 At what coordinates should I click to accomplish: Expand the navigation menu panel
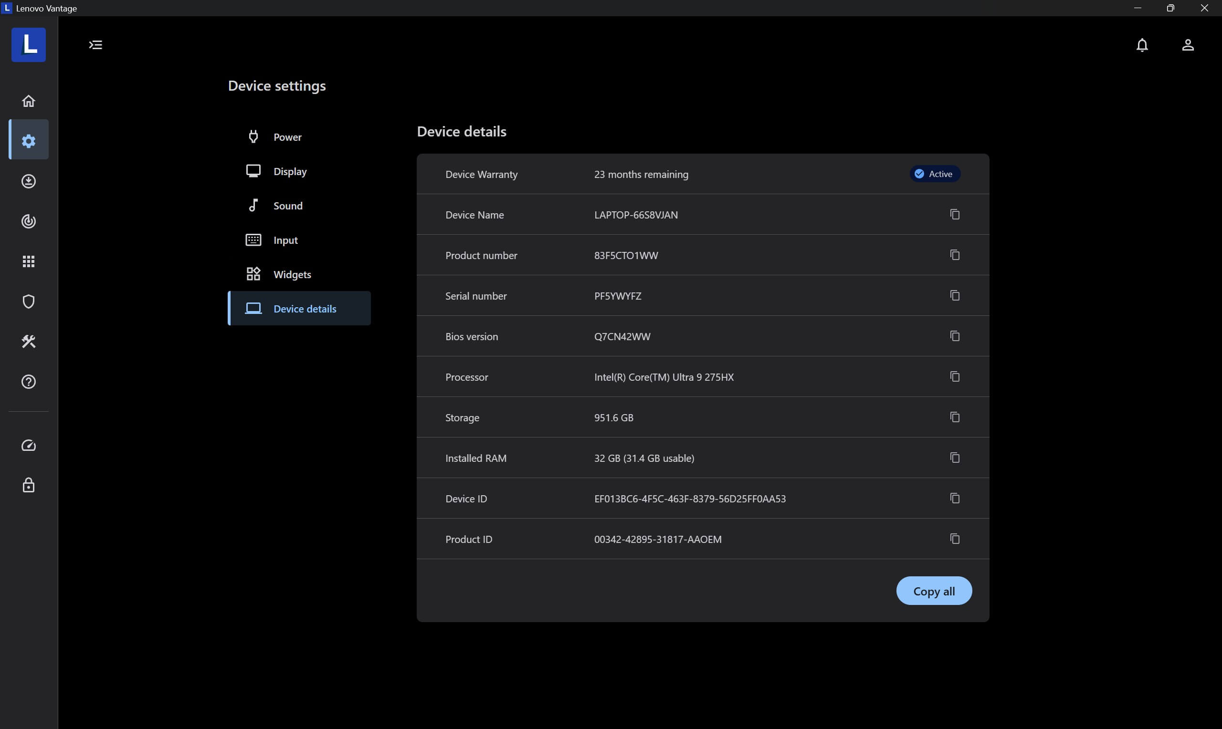click(95, 45)
